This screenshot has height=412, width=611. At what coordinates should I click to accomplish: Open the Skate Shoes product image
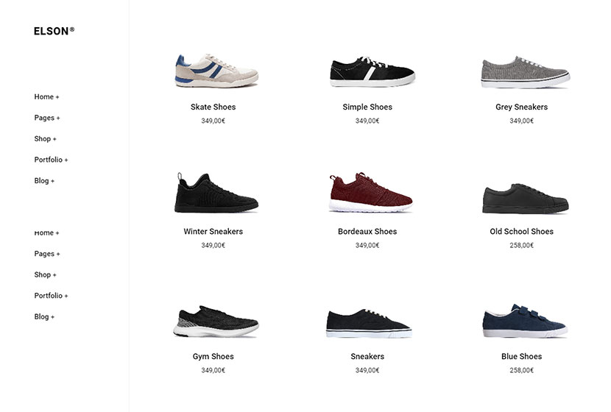pyautogui.click(x=216, y=71)
